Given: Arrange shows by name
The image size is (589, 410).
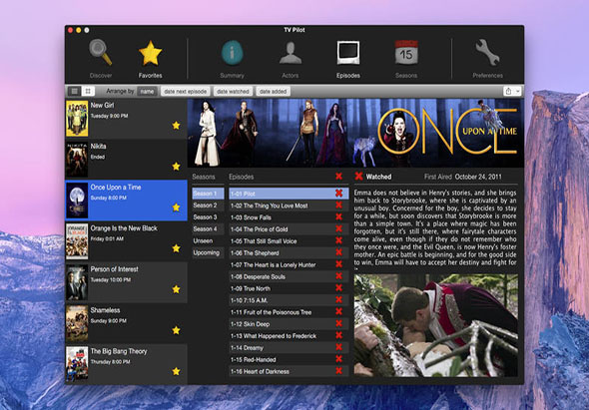Looking at the screenshot, I should (148, 91).
